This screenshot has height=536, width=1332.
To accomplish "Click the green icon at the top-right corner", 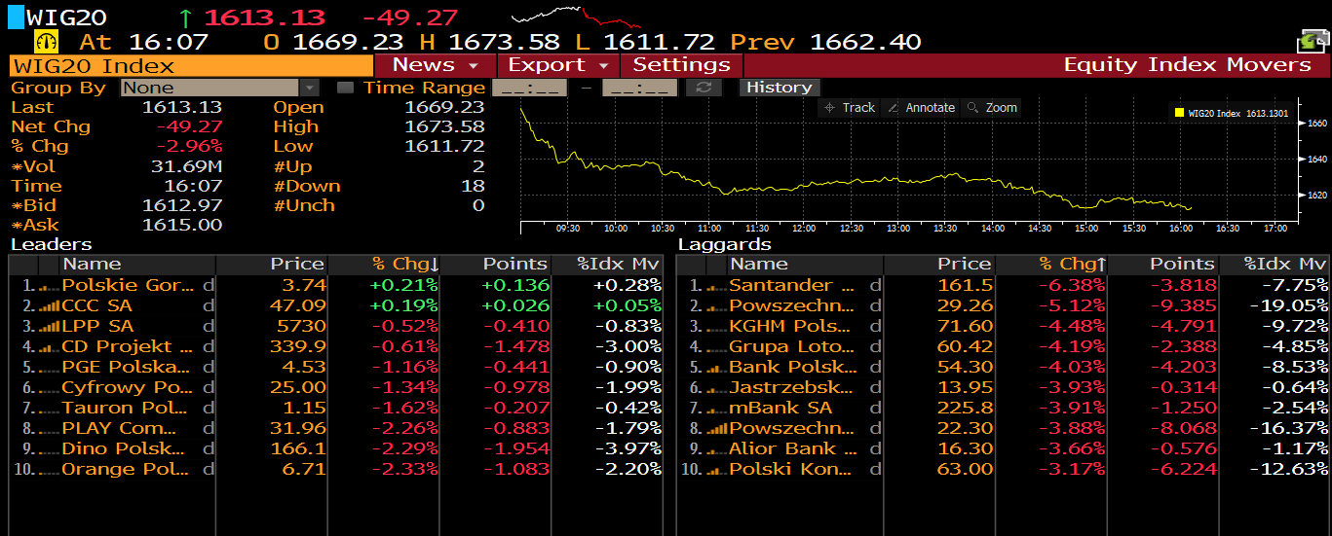I will point(1312,41).
